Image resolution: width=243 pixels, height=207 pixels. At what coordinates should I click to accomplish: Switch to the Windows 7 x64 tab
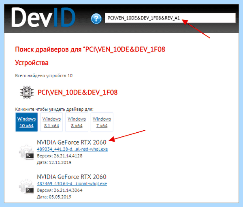(102, 122)
